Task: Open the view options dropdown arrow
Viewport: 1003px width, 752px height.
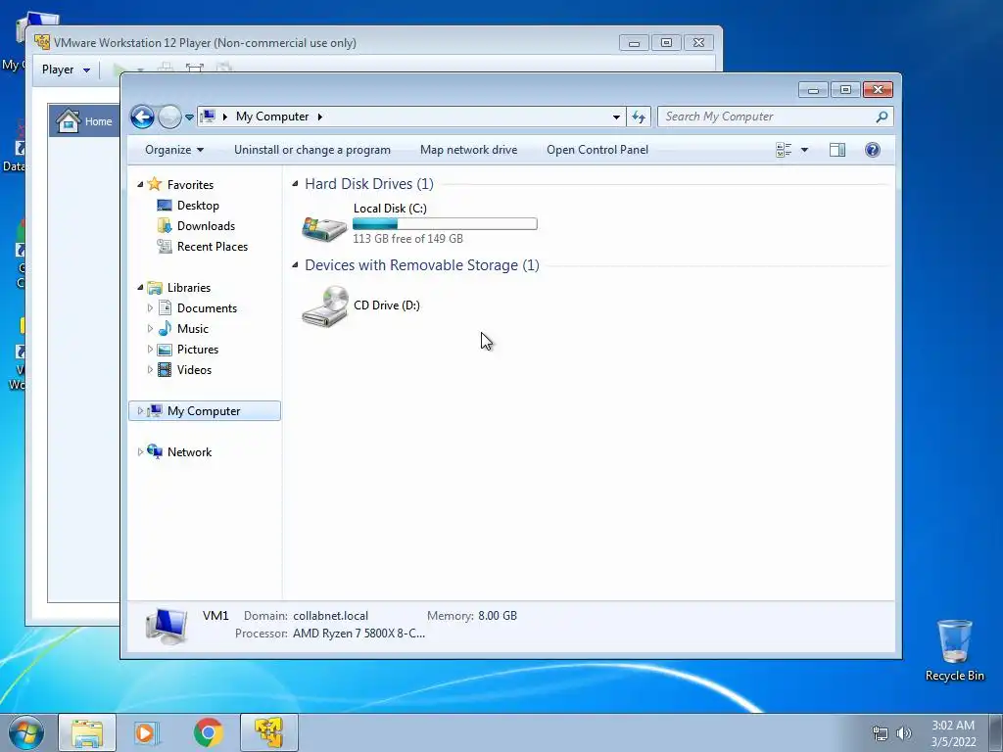Action: 805,150
